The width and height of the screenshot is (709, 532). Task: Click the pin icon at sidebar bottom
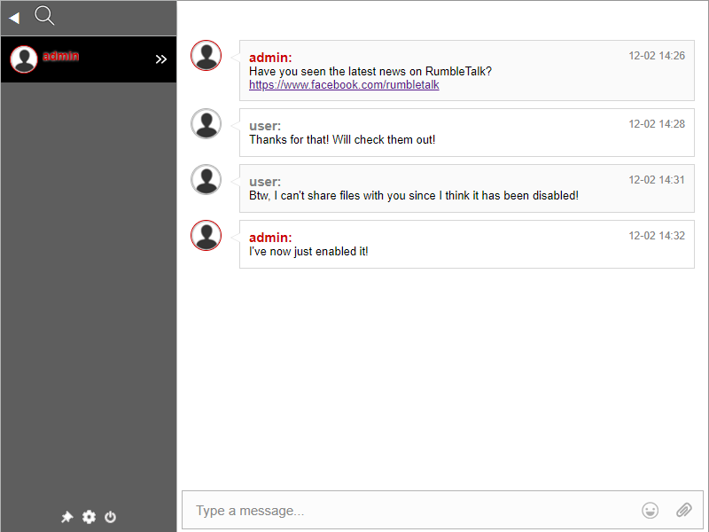pyautogui.click(x=66, y=517)
